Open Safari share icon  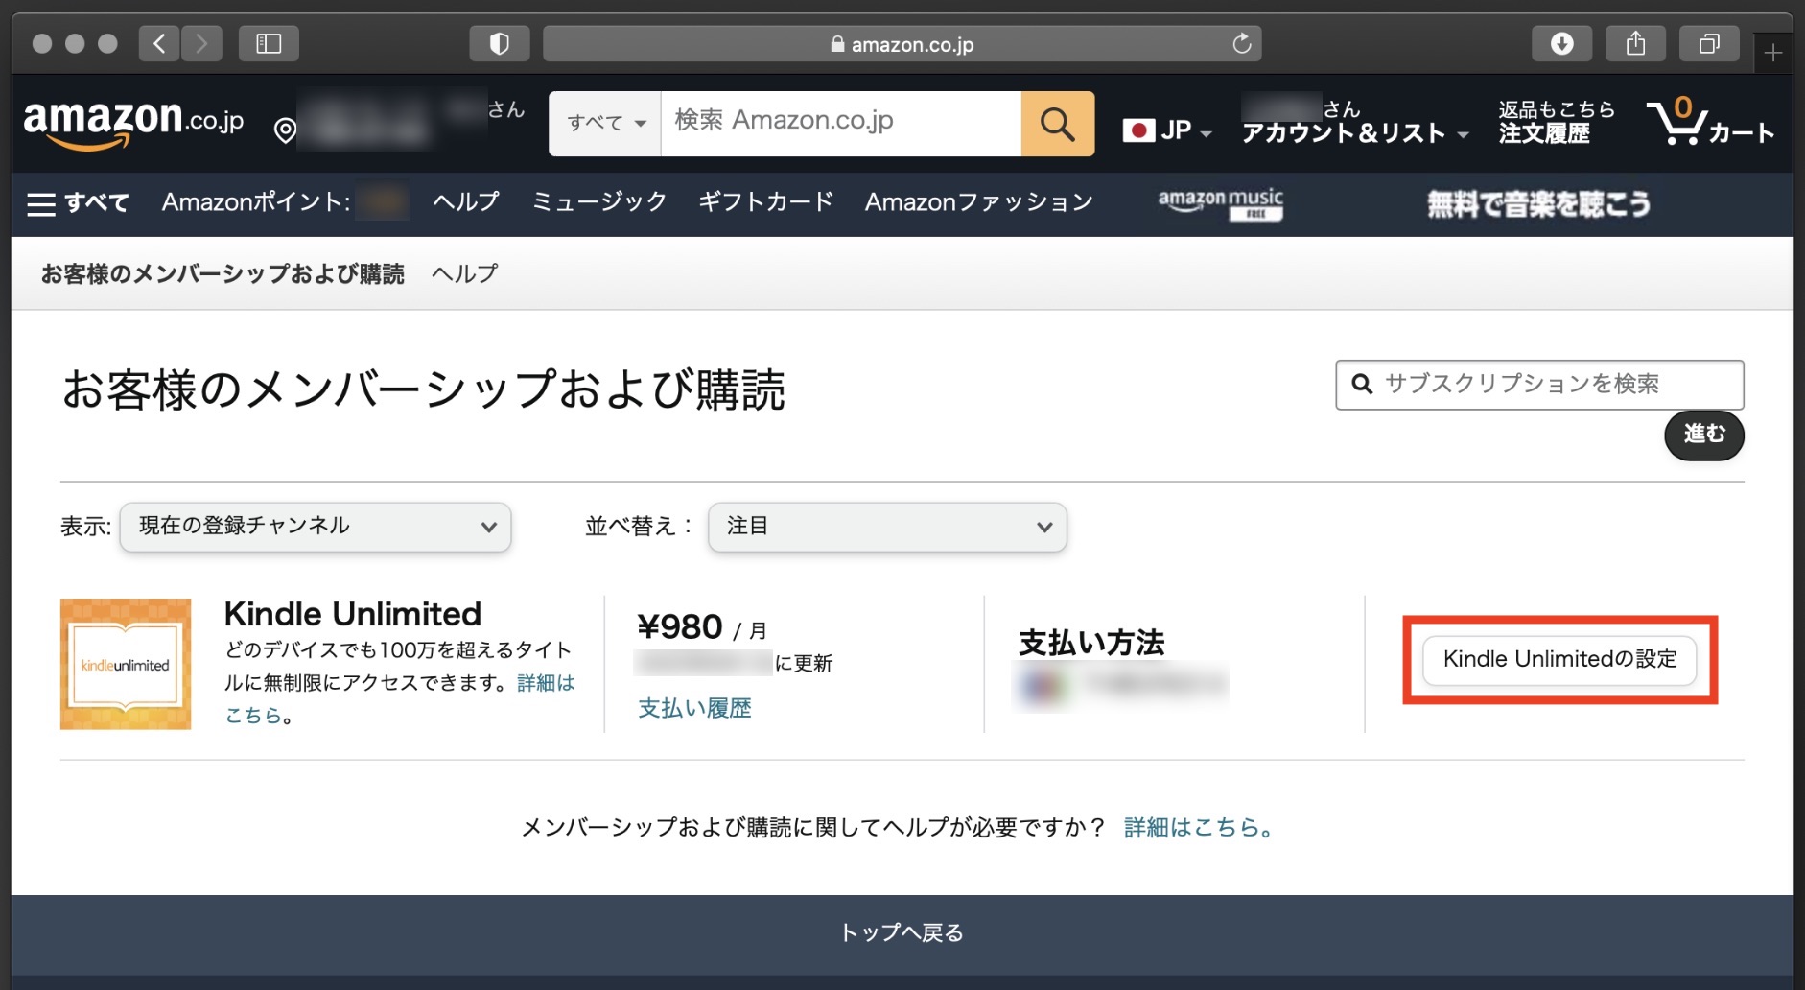coord(1635,43)
